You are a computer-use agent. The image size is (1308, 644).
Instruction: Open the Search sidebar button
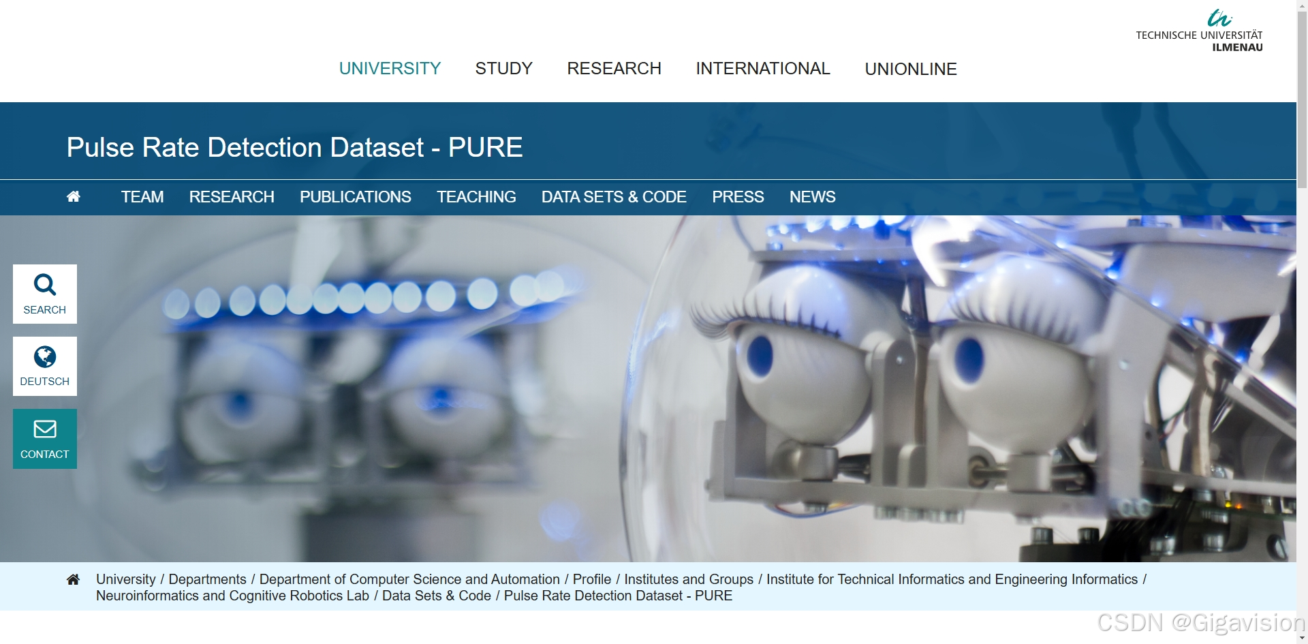[x=45, y=294]
